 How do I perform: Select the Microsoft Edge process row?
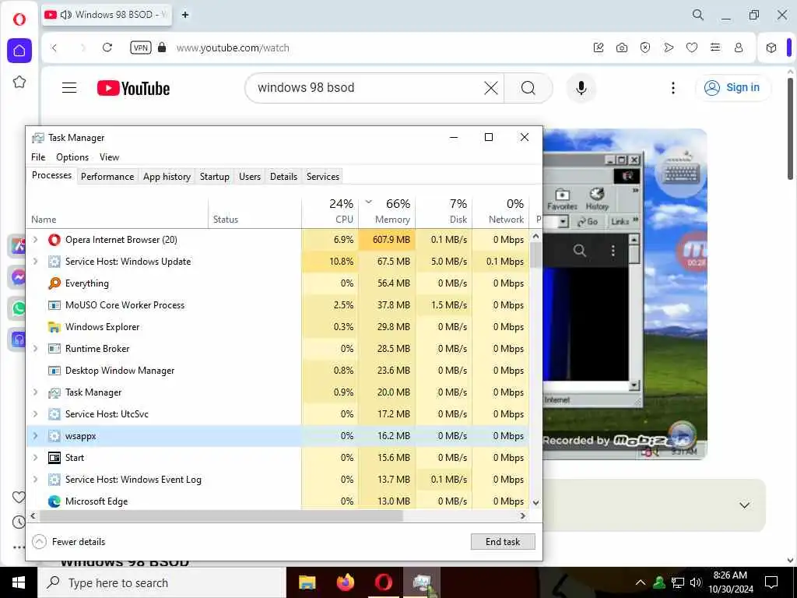pyautogui.click(x=278, y=501)
